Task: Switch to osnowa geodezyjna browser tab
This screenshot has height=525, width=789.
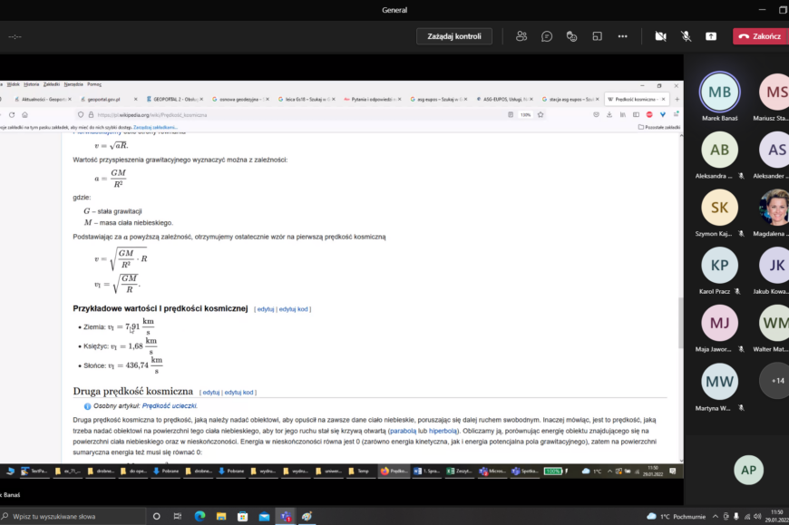Action: [240, 99]
